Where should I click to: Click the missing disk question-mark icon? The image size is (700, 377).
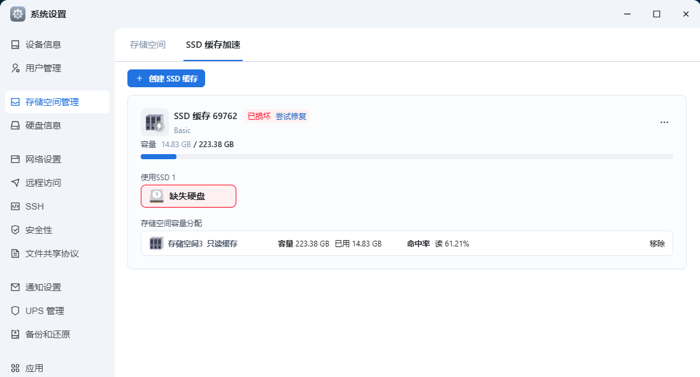click(x=156, y=196)
